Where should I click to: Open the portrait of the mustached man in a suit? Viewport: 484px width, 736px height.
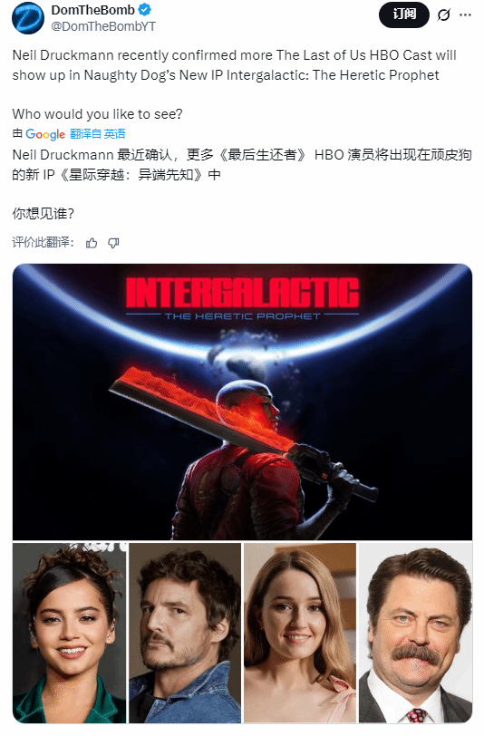tap(415, 633)
